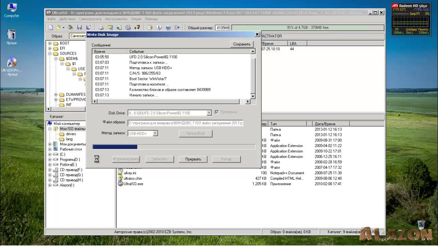
Task: Open the Помощь menu
Action: pyautogui.click(x=151, y=19)
